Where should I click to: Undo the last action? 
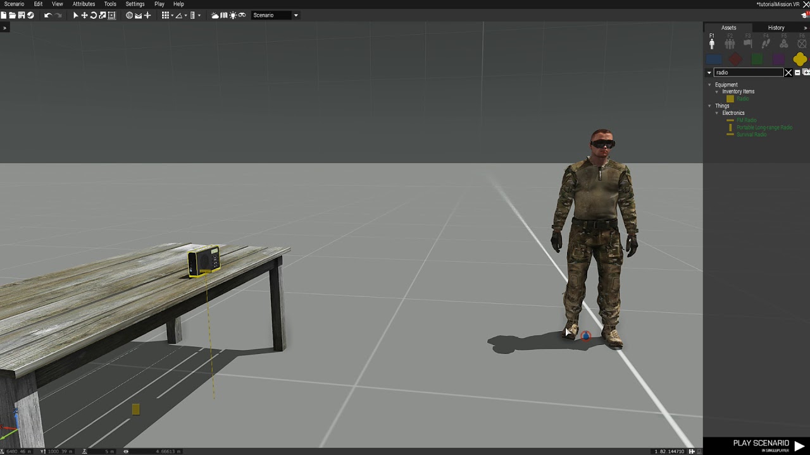tap(47, 15)
